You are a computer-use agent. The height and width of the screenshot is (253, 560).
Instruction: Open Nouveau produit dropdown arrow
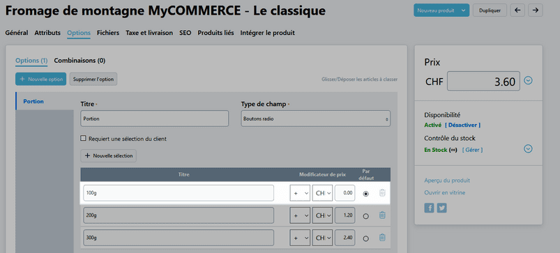(464, 10)
